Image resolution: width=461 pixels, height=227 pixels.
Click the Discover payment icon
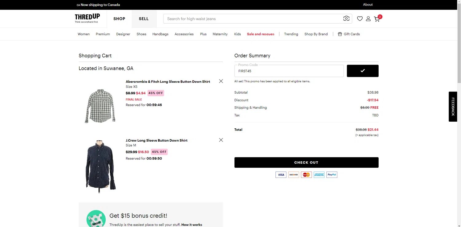tap(294, 174)
